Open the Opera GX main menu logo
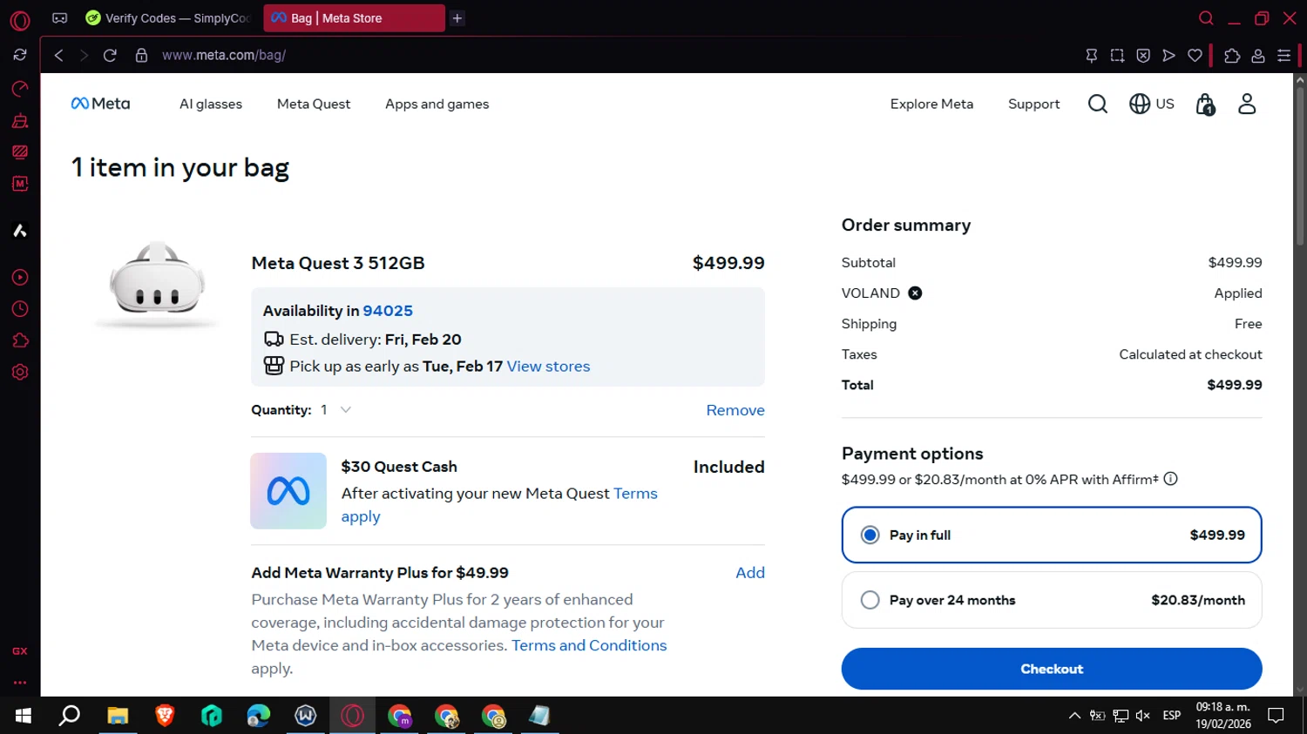This screenshot has width=1307, height=734. [x=20, y=19]
